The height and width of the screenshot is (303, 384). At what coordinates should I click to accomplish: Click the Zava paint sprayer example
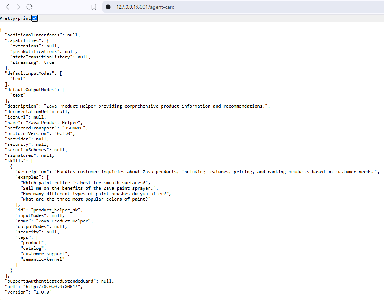coord(88,188)
